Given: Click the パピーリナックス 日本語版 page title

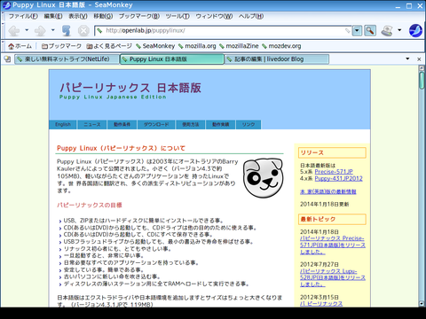Looking at the screenshot, I should [x=130, y=88].
